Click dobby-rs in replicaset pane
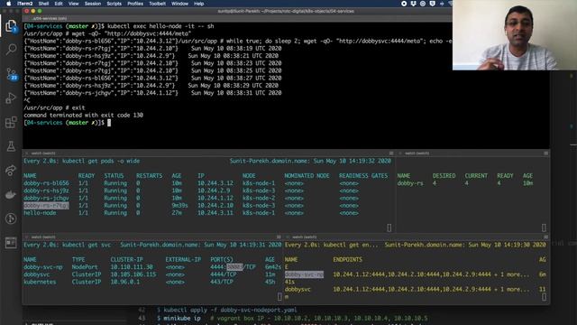Screen dimensions: 577x325 [x=410, y=183]
